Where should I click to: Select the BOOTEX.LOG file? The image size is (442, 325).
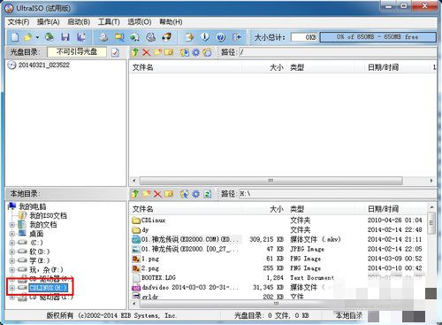click(x=158, y=278)
